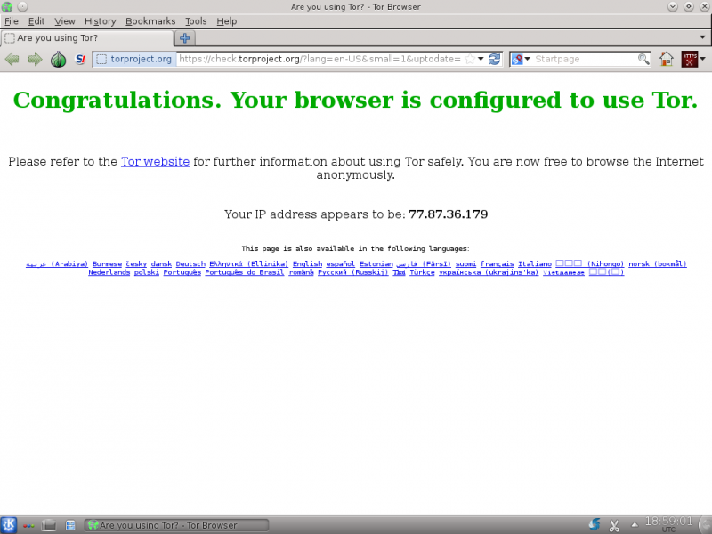712x534 pixels.
Task: Open the Klipper scissors tray icon
Action: click(x=614, y=525)
